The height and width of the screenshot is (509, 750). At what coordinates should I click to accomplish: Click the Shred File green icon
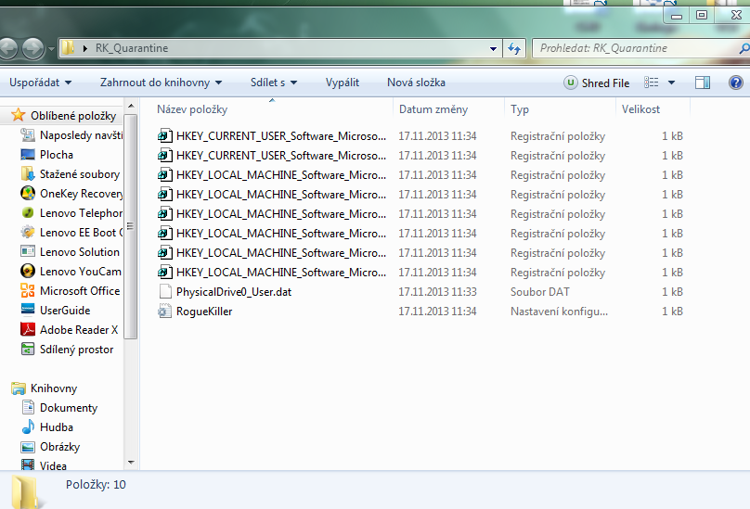(570, 83)
